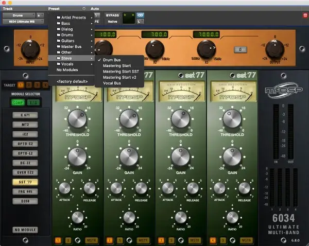Viewport: 309px width, 246px height.
Task: Expand the Artist Presets folder
Action: (74, 17)
